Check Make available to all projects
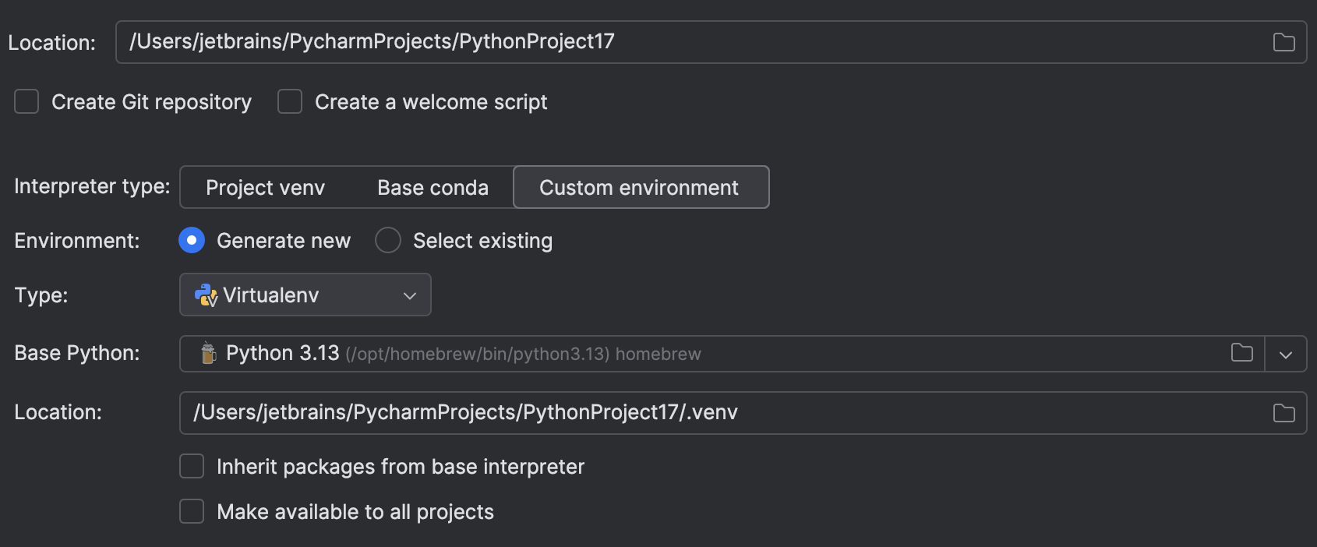 191,511
